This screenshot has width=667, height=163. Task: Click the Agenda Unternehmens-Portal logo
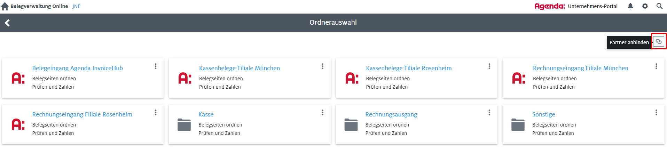pyautogui.click(x=576, y=6)
